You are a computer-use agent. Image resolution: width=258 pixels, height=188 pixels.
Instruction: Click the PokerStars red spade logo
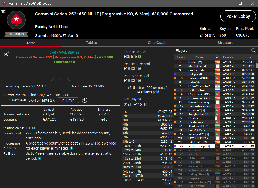(16, 20)
